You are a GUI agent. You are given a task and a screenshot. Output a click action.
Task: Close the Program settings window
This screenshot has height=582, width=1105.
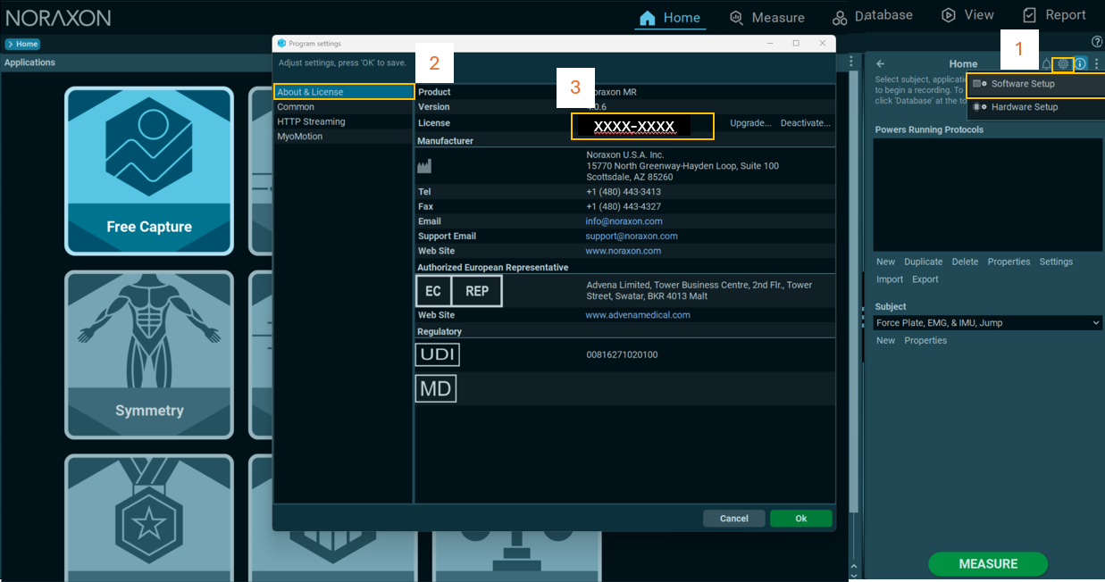[821, 43]
